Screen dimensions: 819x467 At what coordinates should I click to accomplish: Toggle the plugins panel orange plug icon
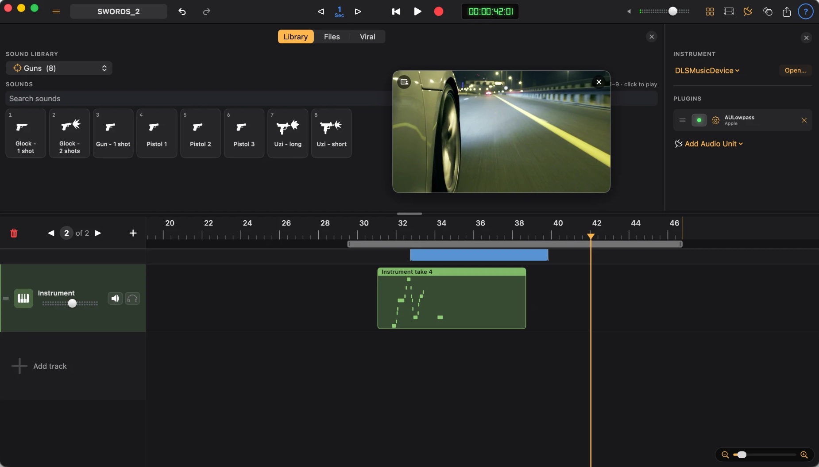pos(748,11)
